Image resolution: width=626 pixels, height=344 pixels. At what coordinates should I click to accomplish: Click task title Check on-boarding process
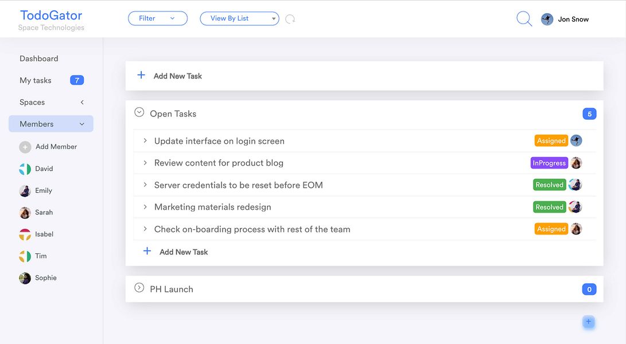pyautogui.click(x=252, y=229)
